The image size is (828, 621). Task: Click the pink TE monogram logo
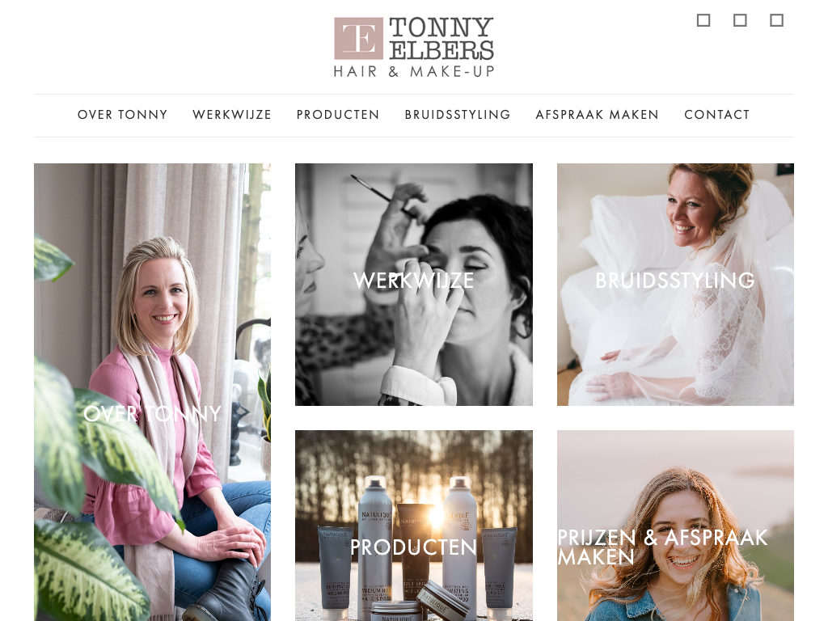358,39
